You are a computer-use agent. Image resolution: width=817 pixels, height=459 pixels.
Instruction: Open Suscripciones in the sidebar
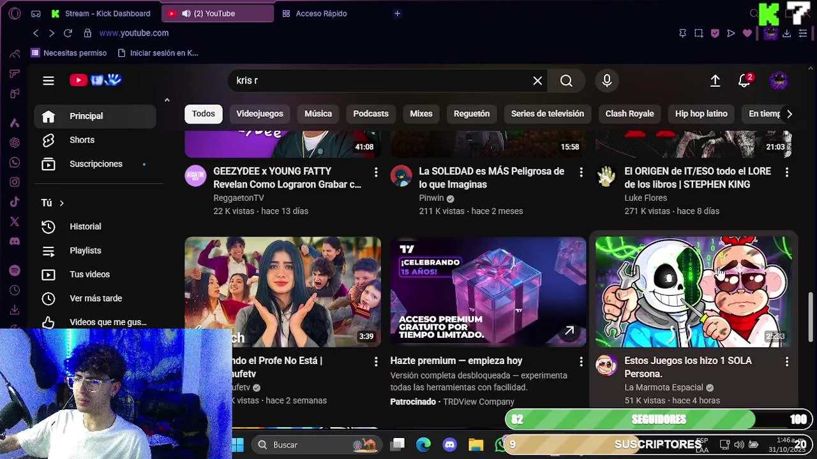[95, 164]
